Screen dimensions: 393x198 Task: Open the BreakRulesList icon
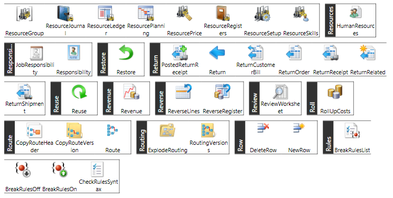[x=352, y=130]
